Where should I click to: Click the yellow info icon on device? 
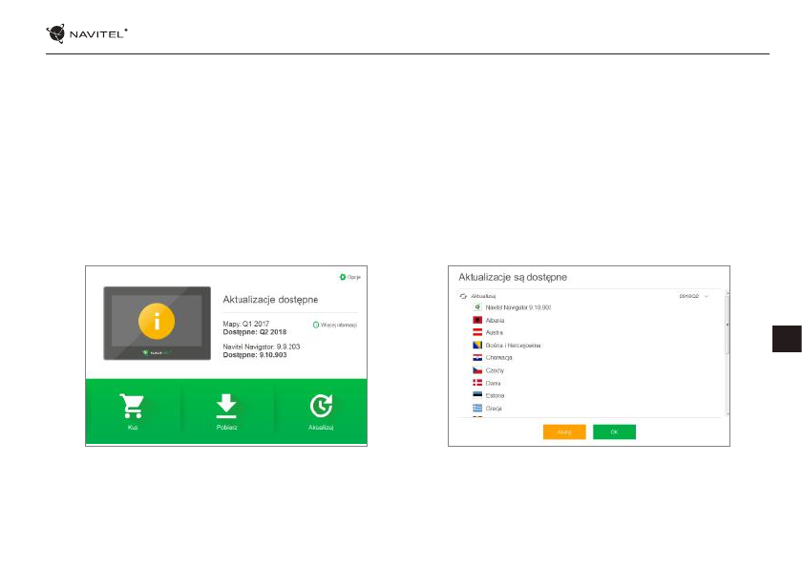(157, 322)
